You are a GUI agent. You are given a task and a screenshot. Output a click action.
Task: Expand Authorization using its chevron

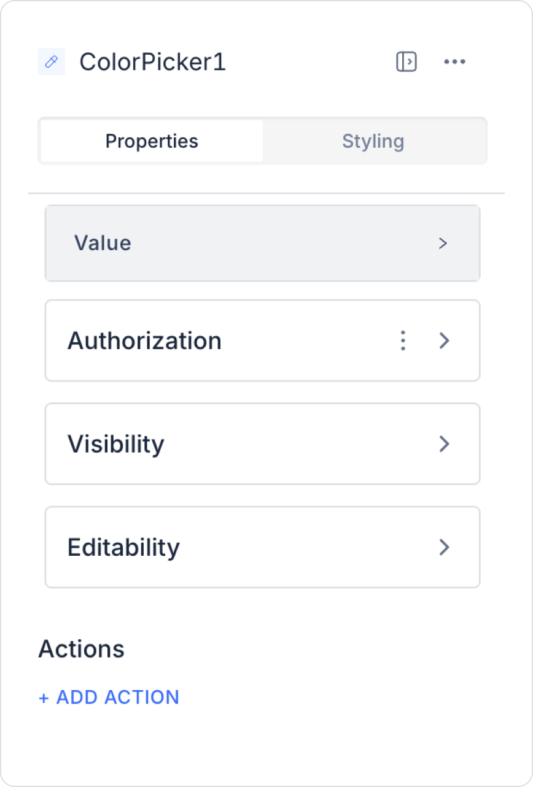point(445,340)
